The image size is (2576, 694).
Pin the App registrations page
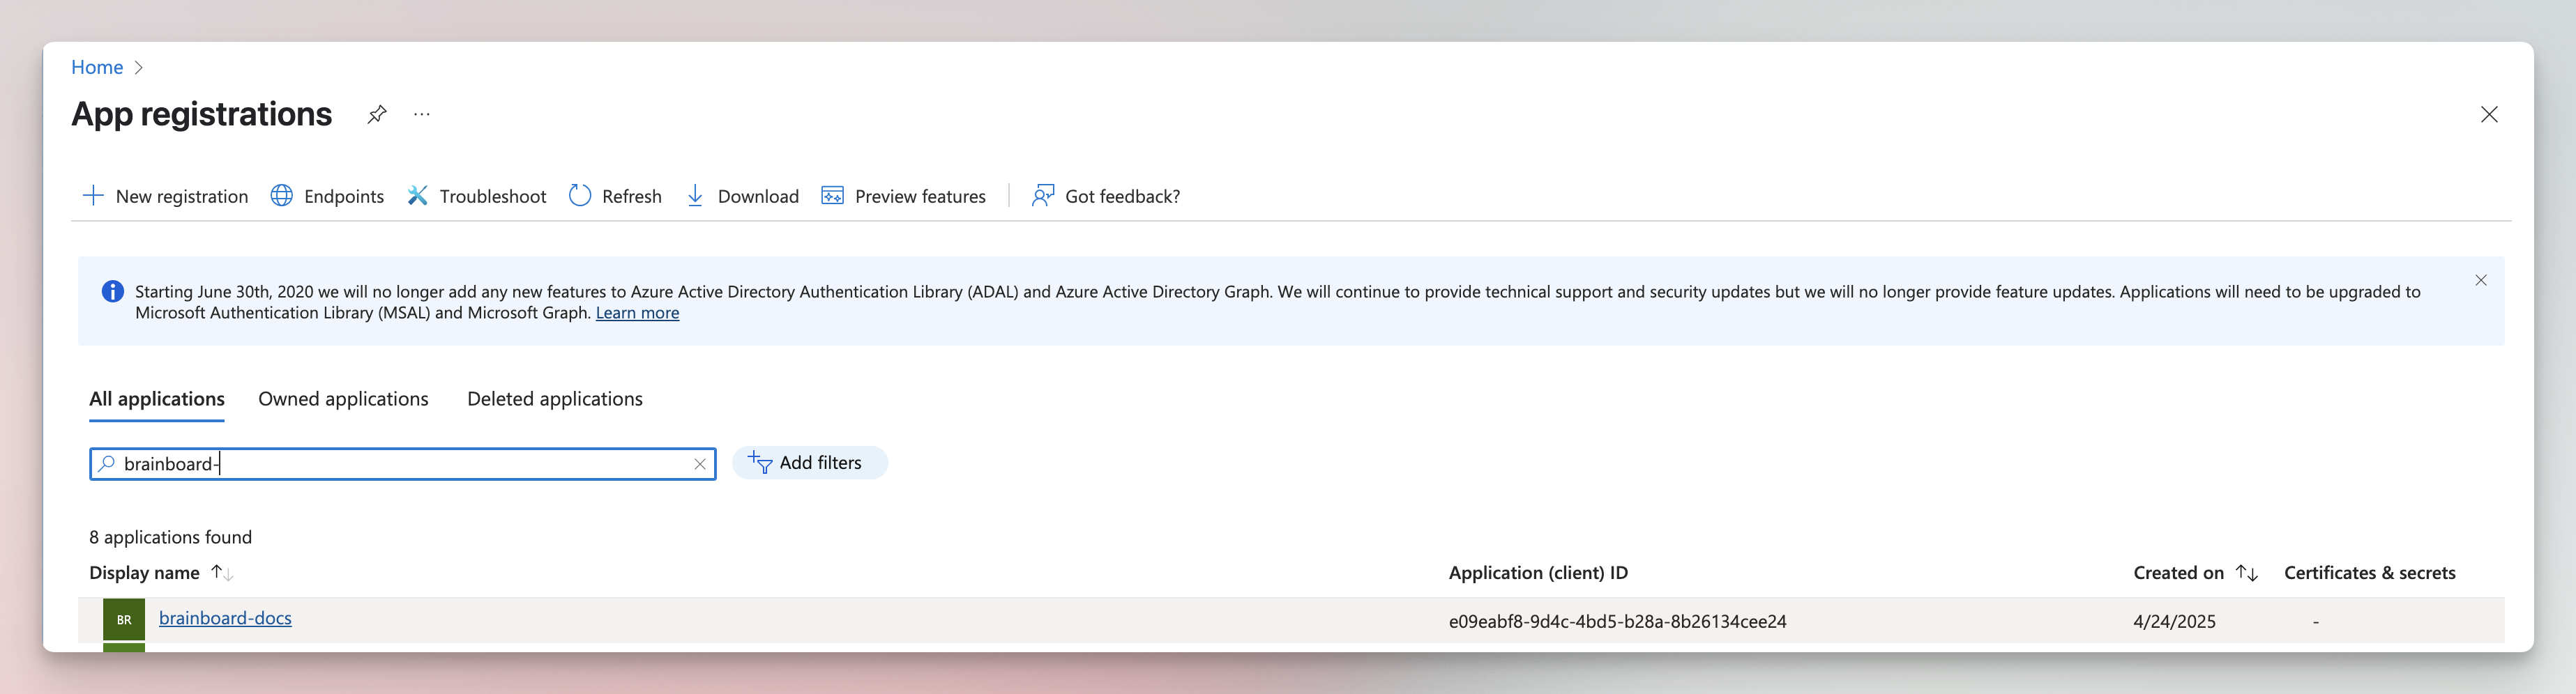376,115
